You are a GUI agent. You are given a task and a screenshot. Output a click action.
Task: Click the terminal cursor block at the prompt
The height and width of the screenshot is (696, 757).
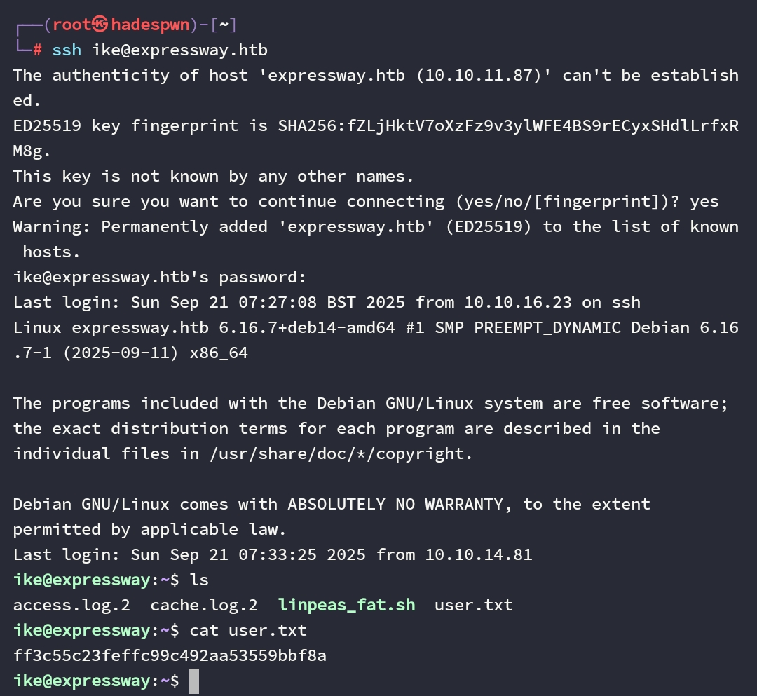(x=194, y=681)
